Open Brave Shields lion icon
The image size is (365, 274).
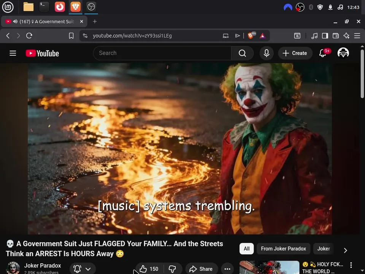pyautogui.click(x=251, y=35)
